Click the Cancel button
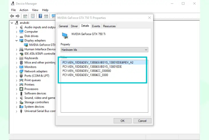The image size is (209, 140). click(x=142, y=121)
